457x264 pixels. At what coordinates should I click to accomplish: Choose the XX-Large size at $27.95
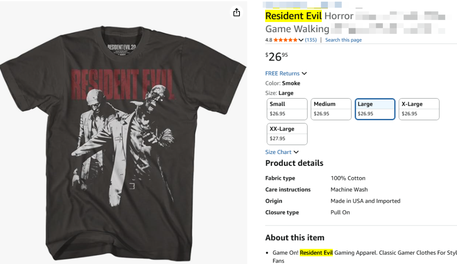[287, 134]
